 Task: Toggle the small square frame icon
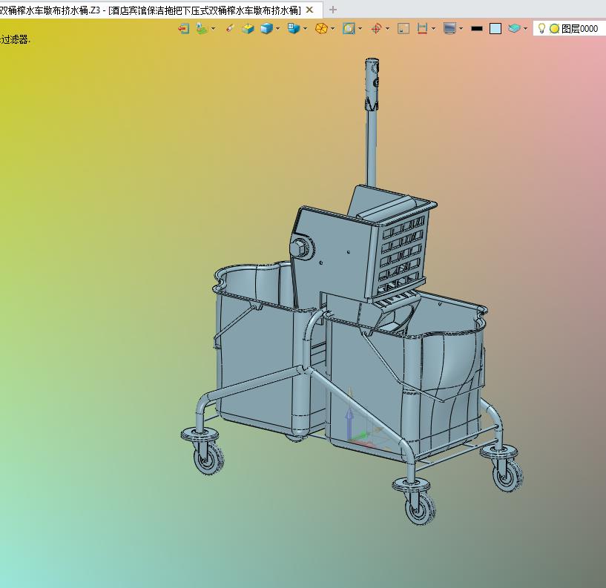click(403, 29)
